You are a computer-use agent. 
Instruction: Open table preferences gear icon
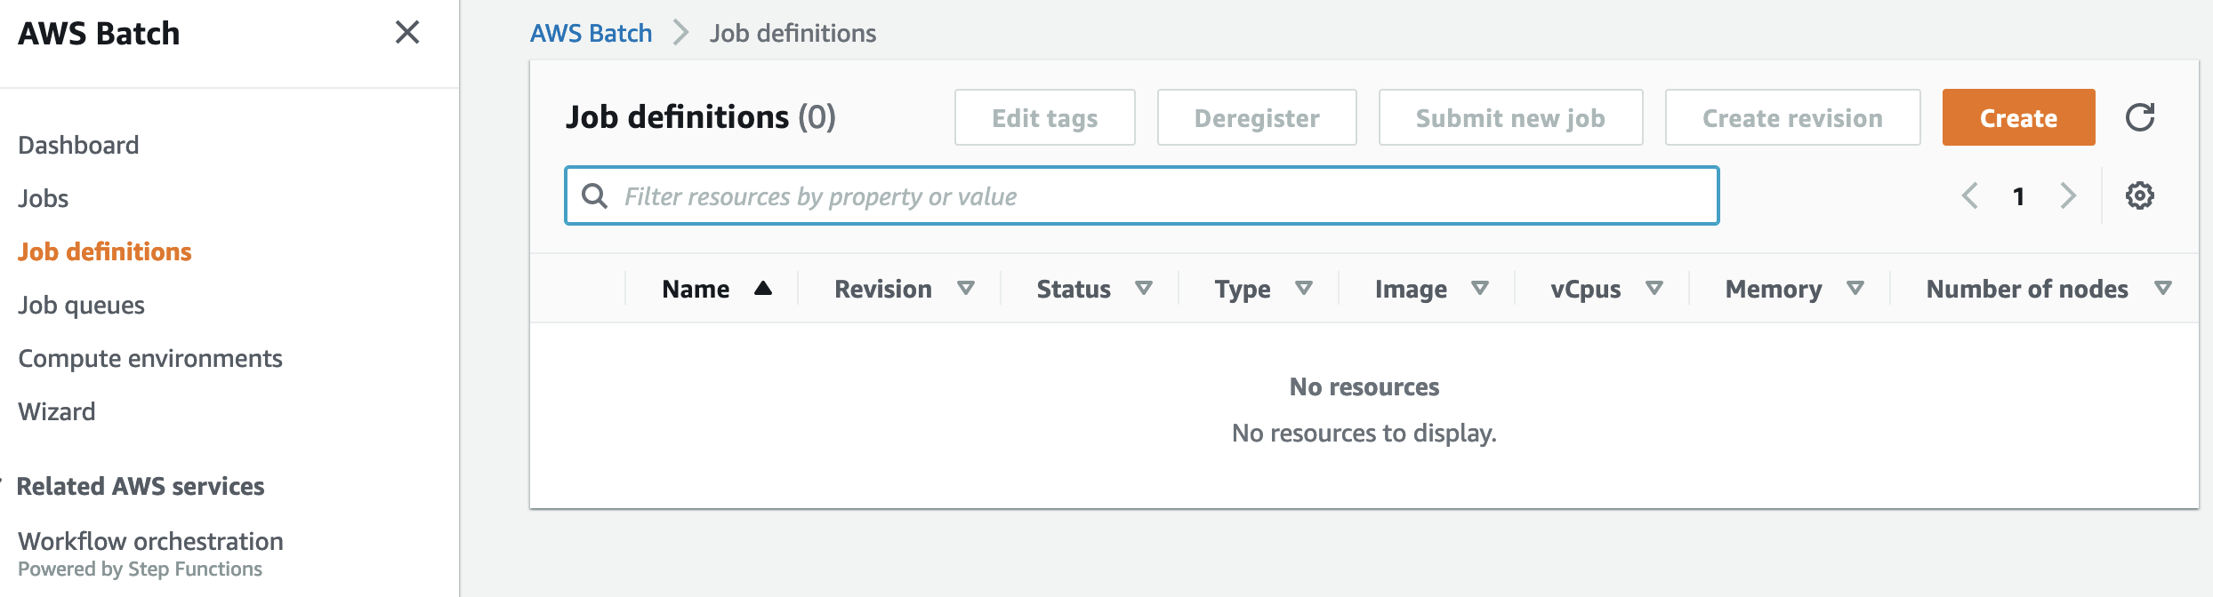(x=2139, y=195)
